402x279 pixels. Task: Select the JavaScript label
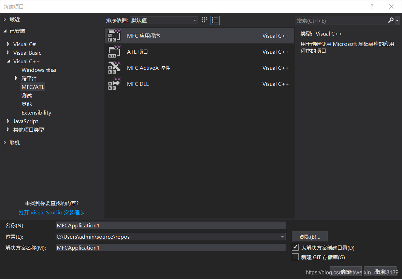26,121
